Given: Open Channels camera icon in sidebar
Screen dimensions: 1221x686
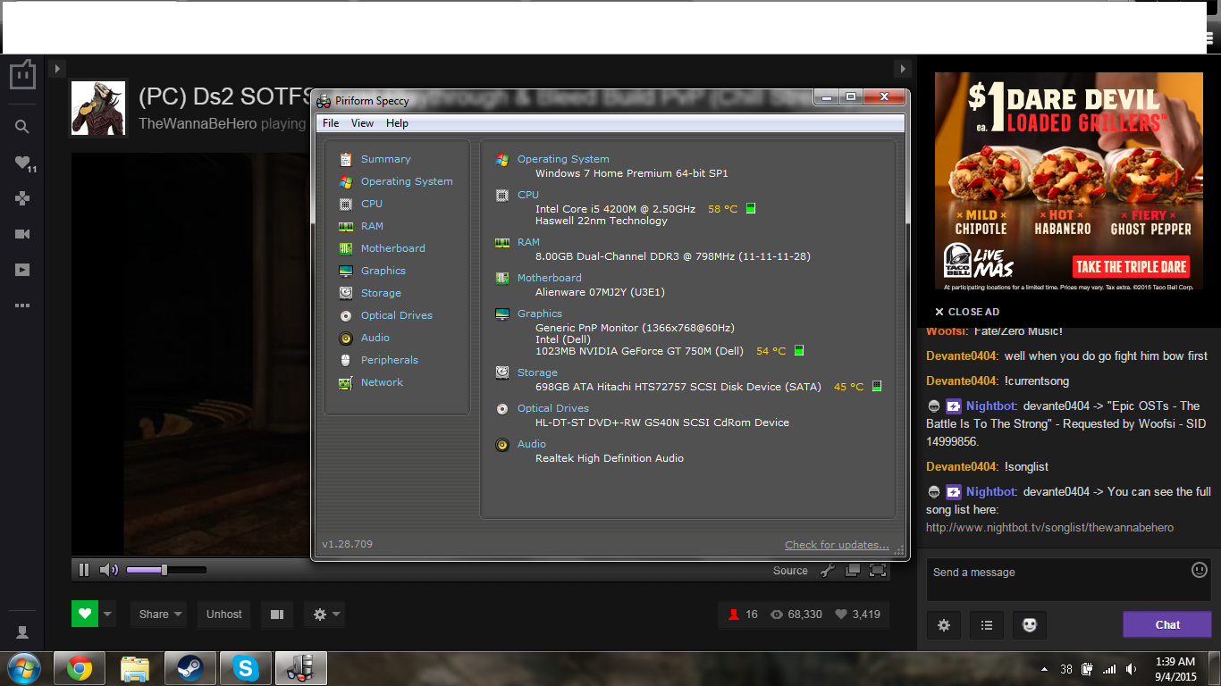Looking at the screenshot, I should pos(22,234).
